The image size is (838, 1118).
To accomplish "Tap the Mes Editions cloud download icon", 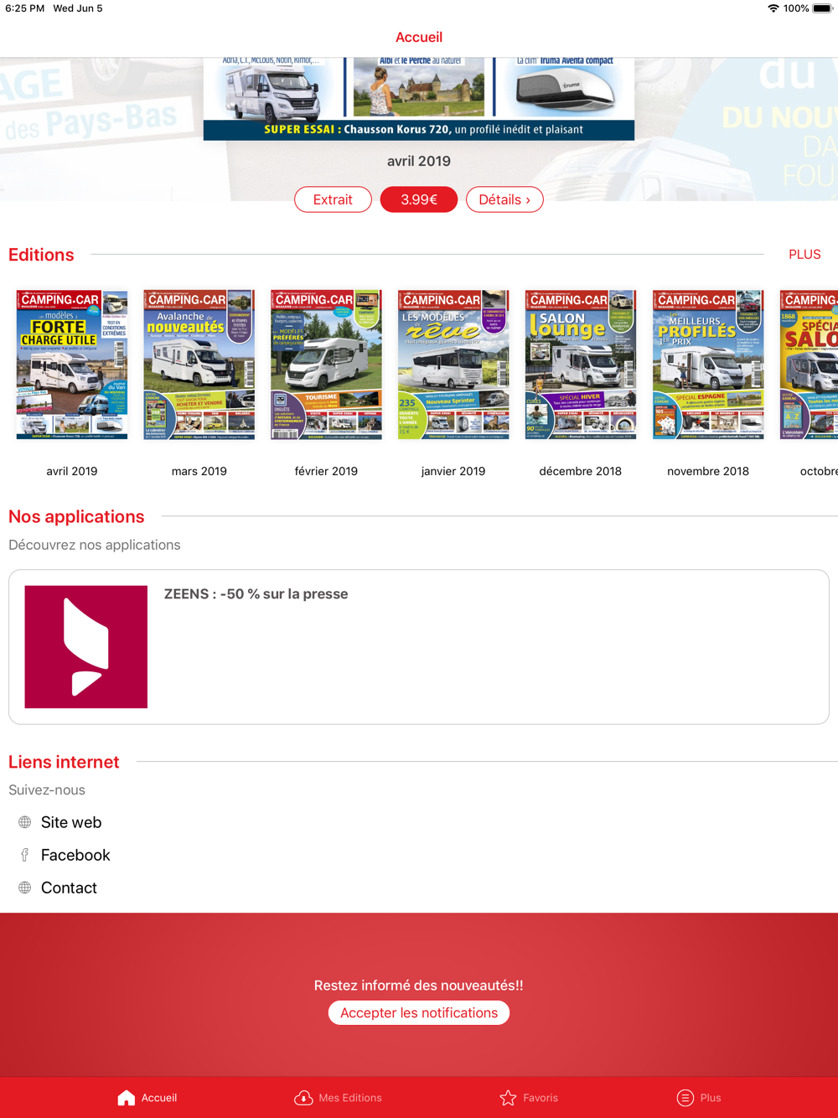I will (x=303, y=1098).
